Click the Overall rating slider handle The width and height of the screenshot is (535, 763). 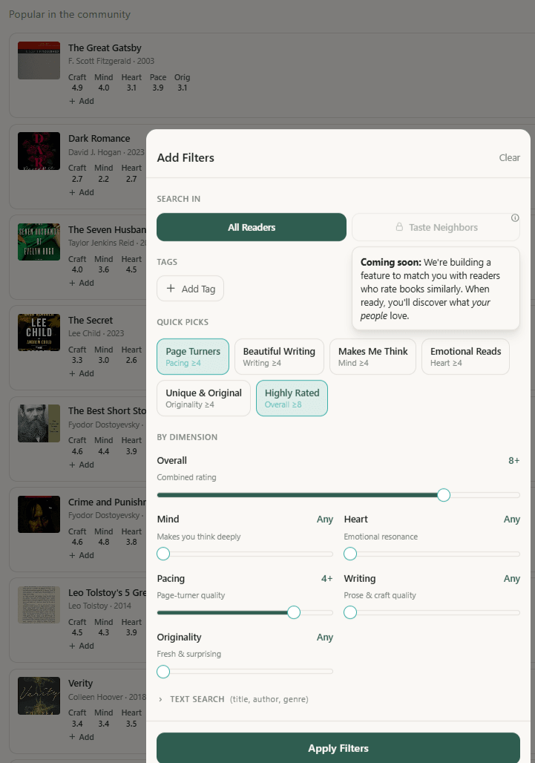tap(444, 495)
